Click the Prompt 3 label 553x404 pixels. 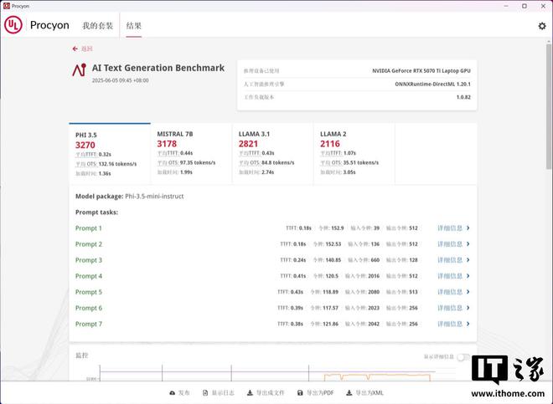click(89, 260)
